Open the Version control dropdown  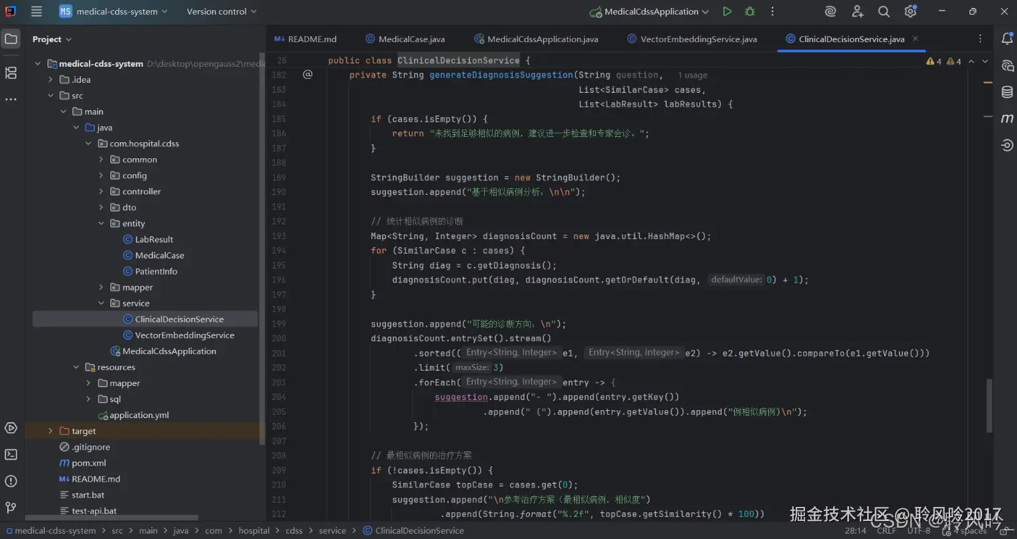(x=221, y=11)
